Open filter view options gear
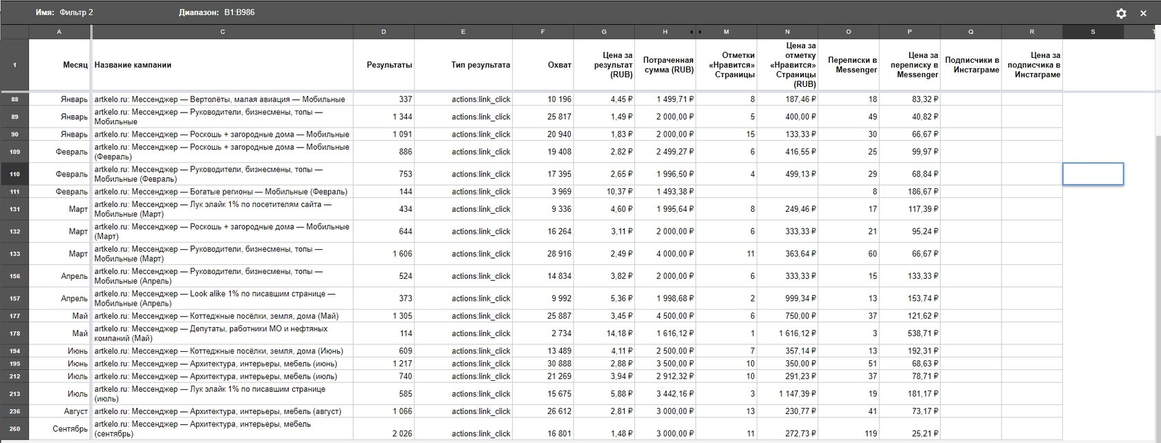Viewport: 1161px width, 443px height. click(1121, 13)
